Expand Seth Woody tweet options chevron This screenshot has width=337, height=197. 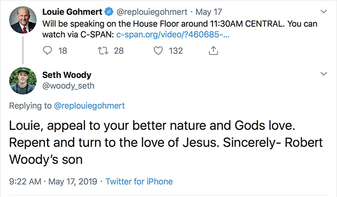point(324,74)
